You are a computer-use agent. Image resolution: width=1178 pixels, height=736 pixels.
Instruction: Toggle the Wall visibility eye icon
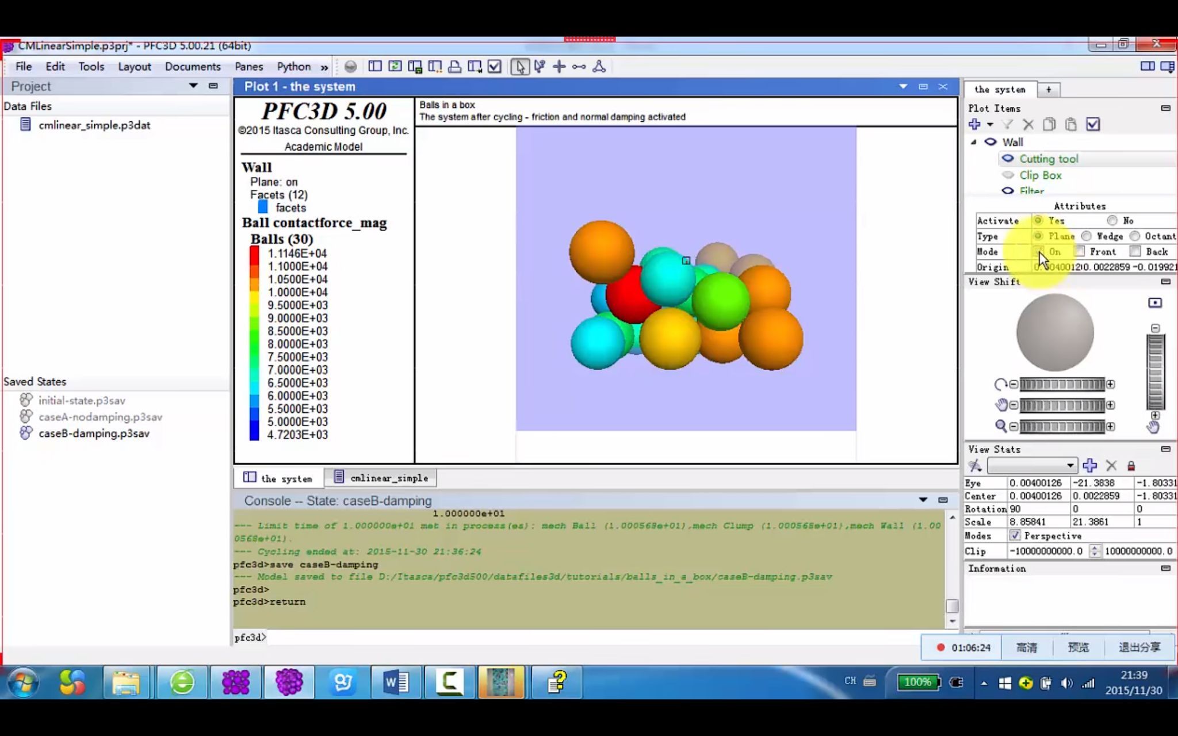pyautogui.click(x=990, y=141)
